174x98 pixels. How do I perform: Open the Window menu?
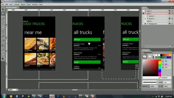tap(35, 4)
